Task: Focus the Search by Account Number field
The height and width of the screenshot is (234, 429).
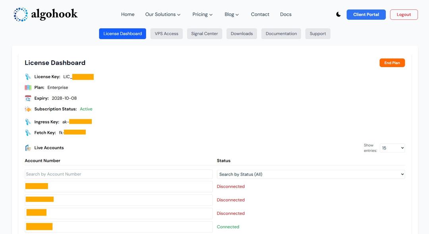Action: (x=118, y=174)
